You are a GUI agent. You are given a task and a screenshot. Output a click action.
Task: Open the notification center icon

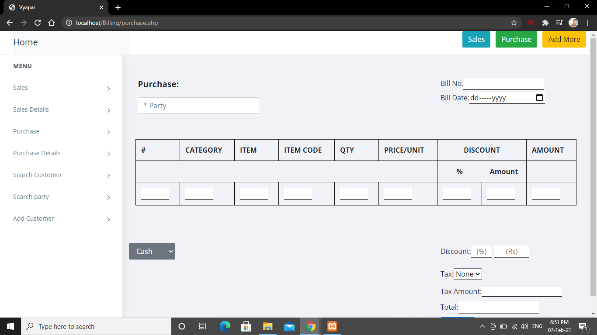click(x=583, y=326)
